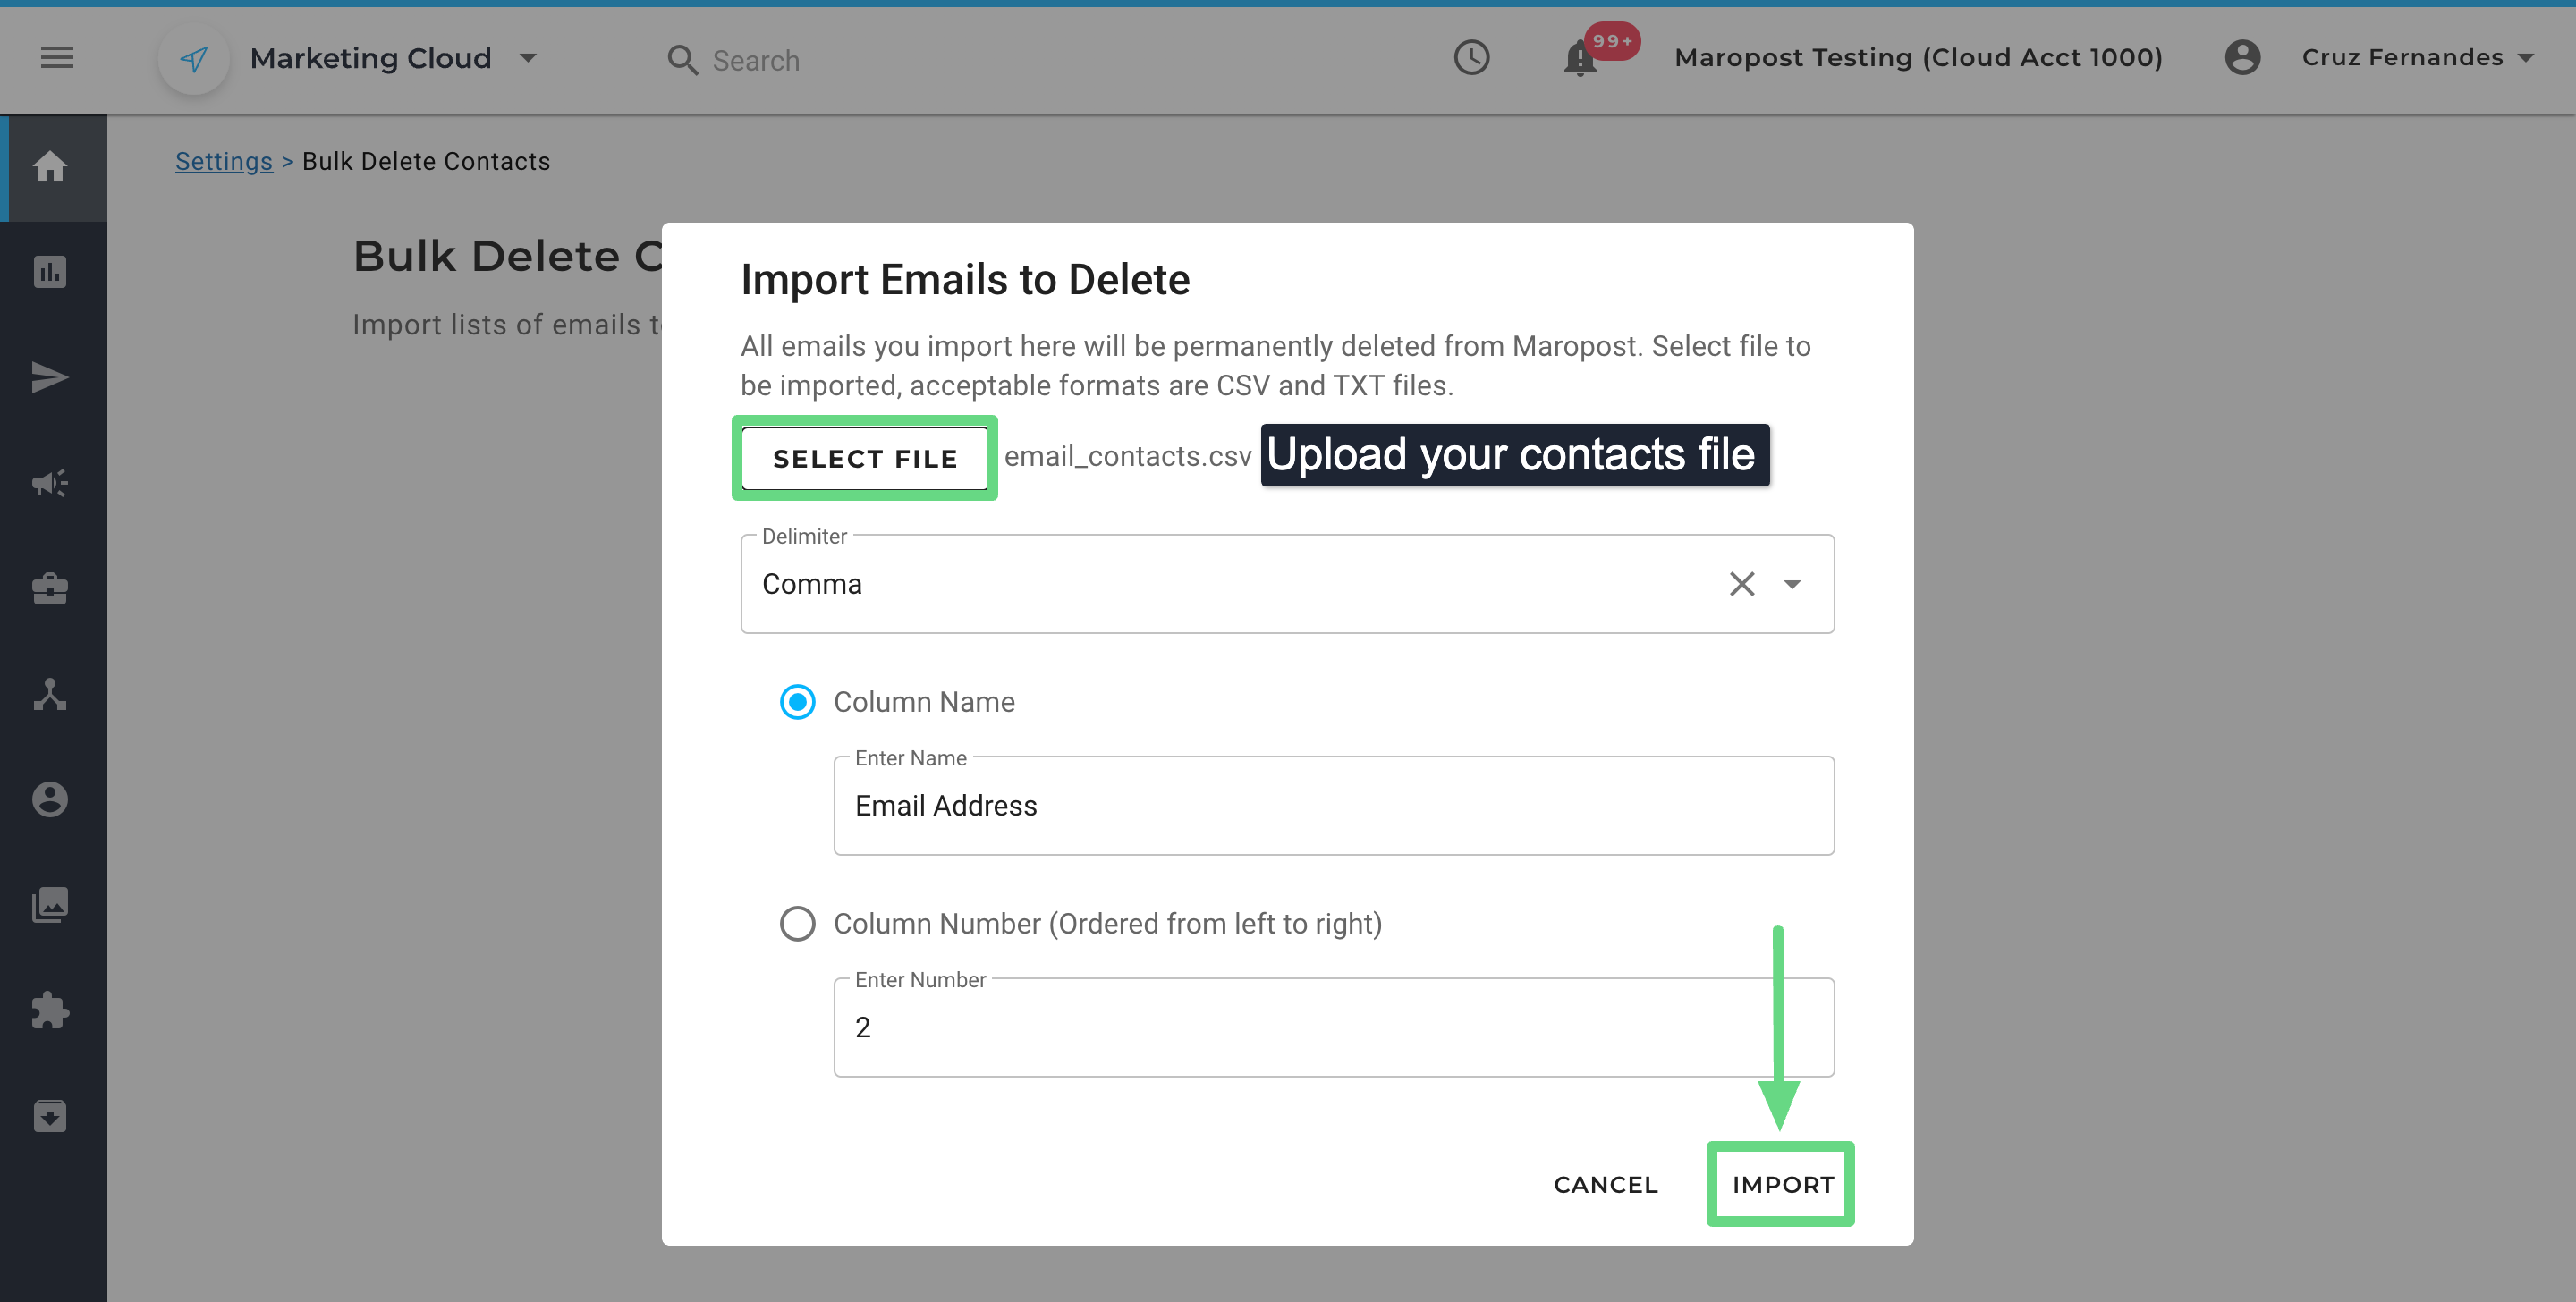Open the clock history icon

pos(1471,58)
